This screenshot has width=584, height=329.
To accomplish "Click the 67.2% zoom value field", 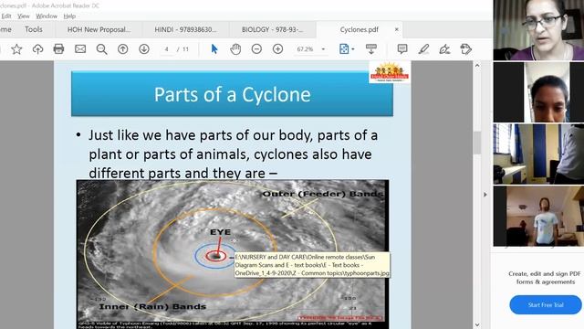I will point(305,49).
